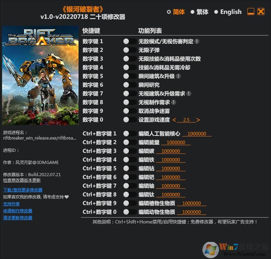Edit 人工智能核心 value field
This screenshot has width=271, height=259.
(197, 134)
